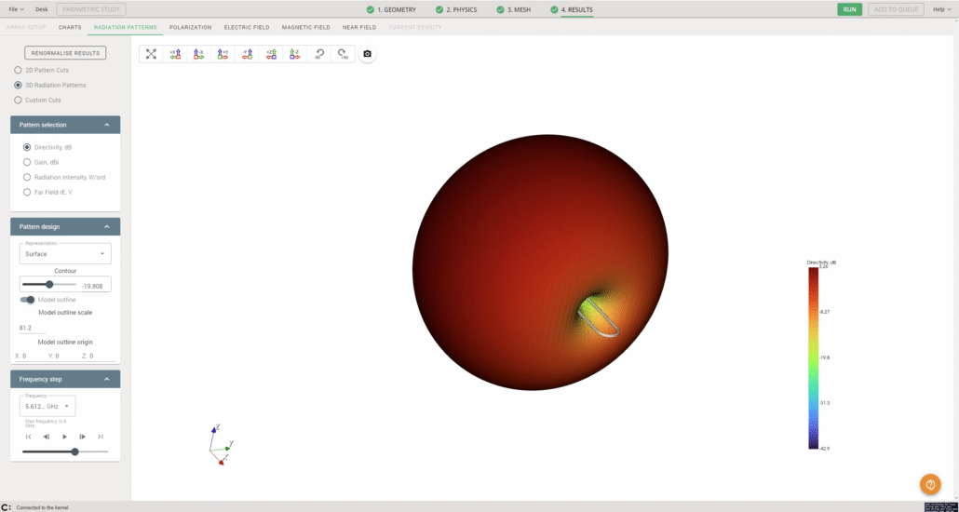Click the green RUN button
This screenshot has width=959, height=512.
(848, 9)
